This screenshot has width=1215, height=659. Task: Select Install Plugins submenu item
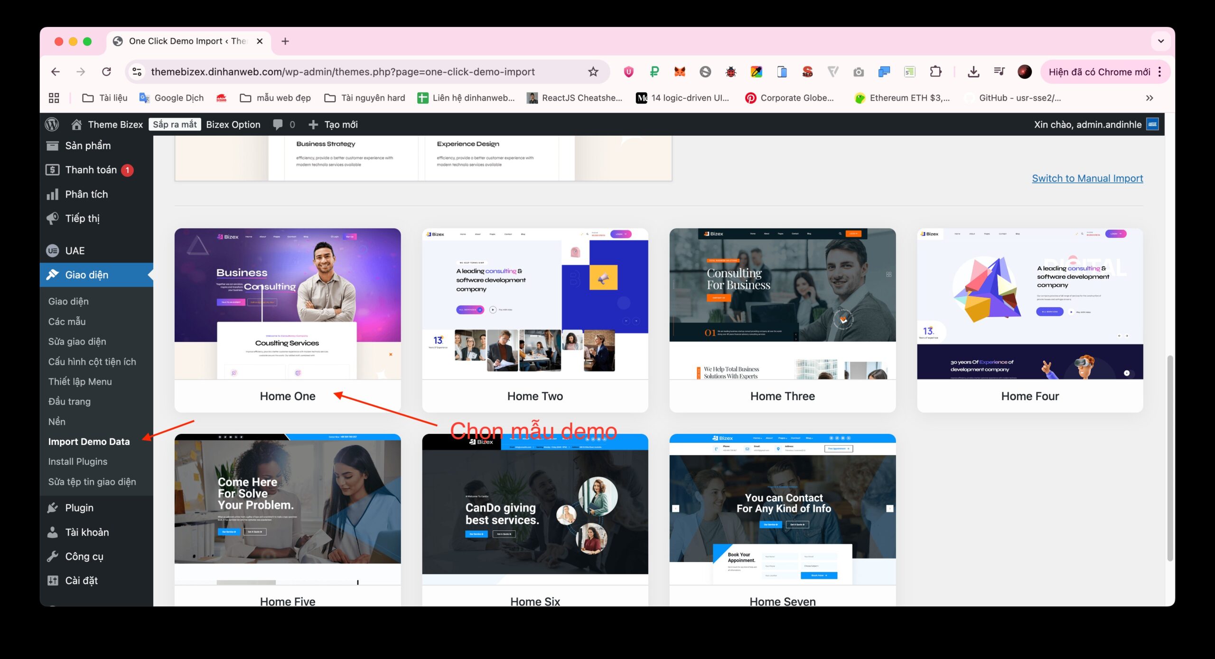[77, 461]
